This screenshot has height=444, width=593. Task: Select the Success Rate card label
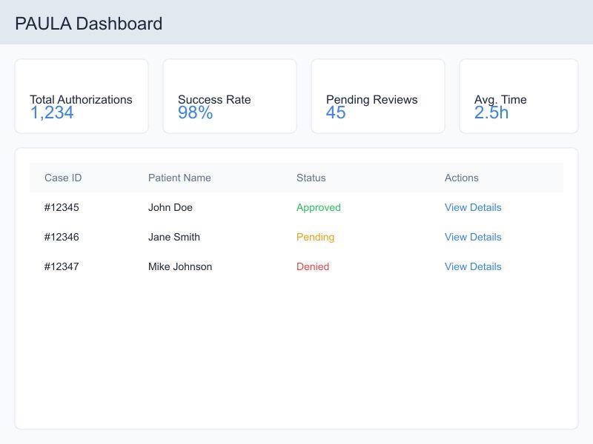tap(214, 100)
